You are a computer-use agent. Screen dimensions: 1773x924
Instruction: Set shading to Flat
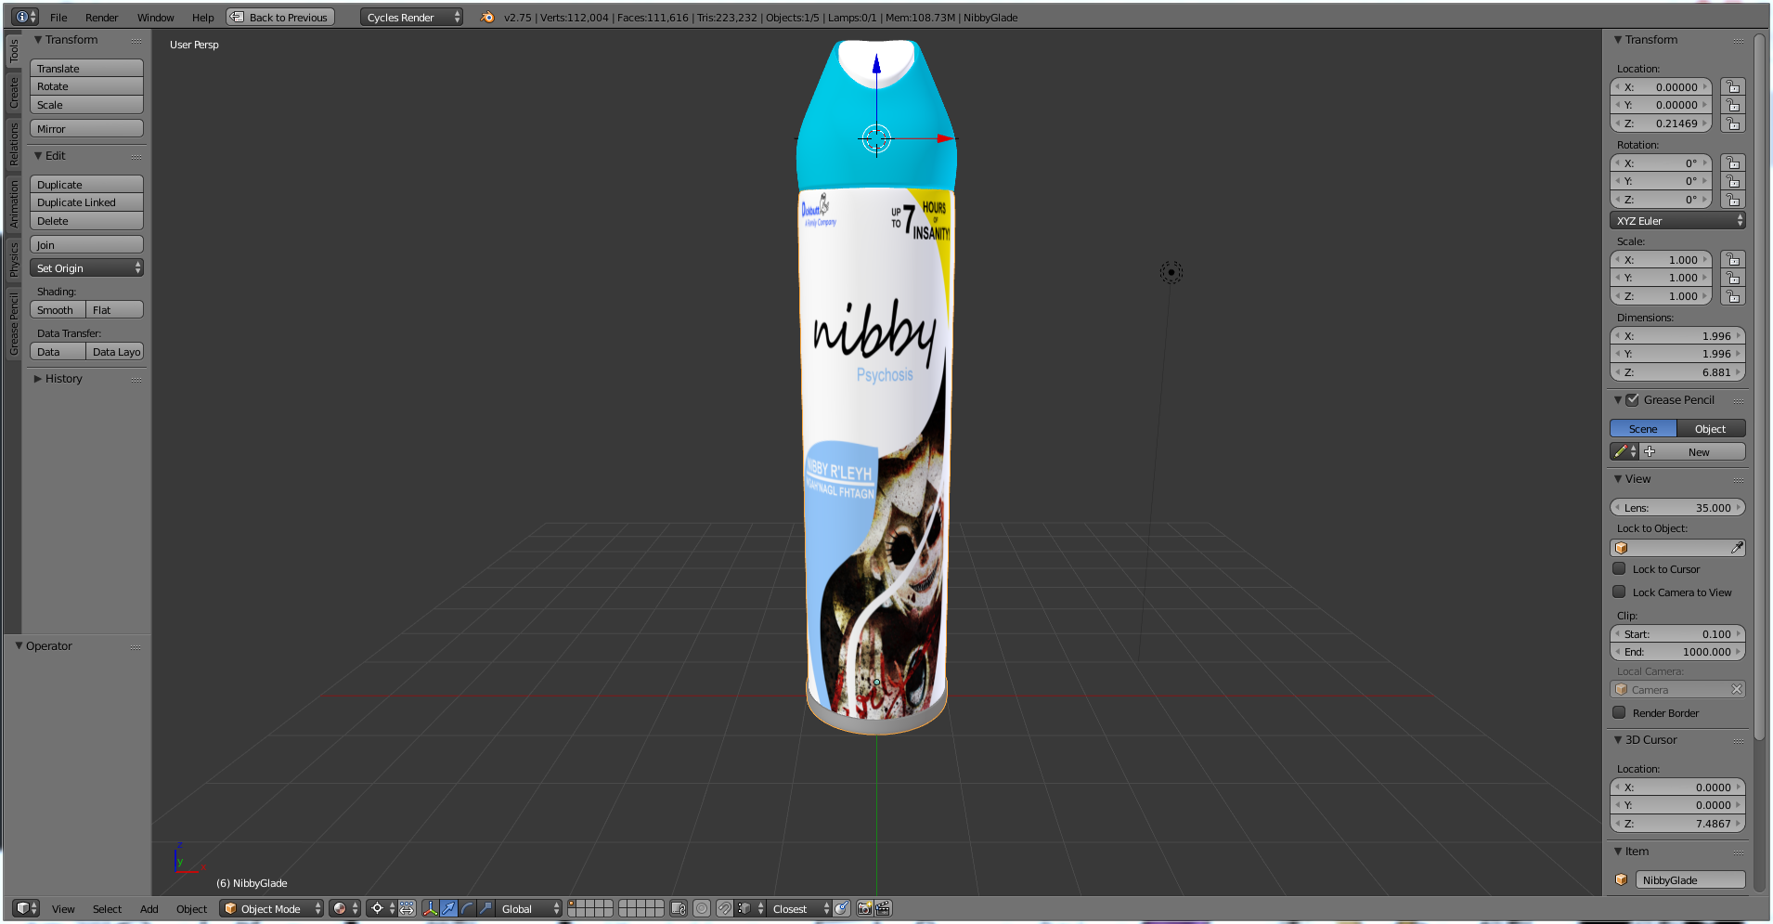pos(115,310)
